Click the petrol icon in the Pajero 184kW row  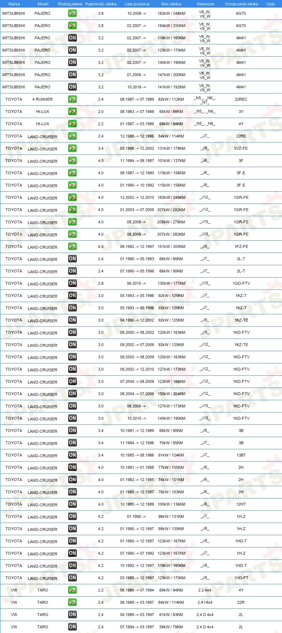72,26
